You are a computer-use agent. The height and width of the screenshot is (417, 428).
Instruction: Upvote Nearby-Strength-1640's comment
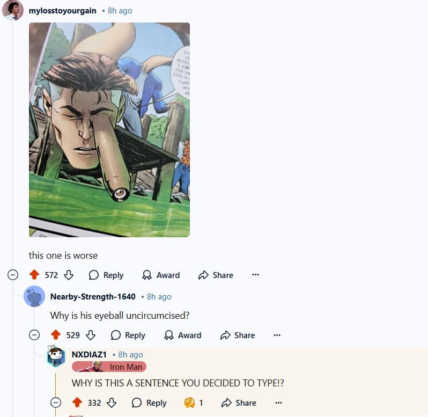56,335
